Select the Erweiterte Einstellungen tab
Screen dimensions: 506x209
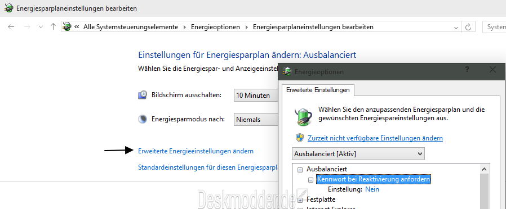318,90
